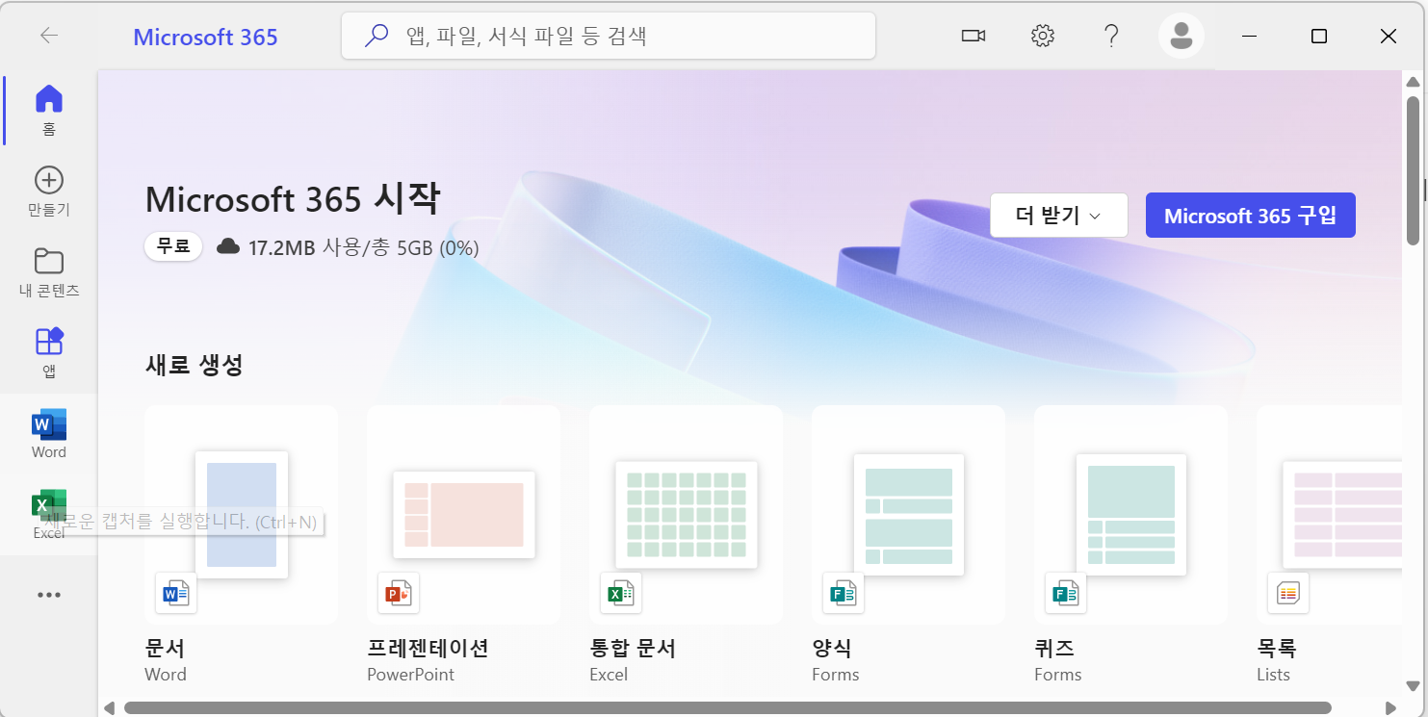Click the 양식 label
This screenshot has height=717, width=1428.
pos(832,648)
